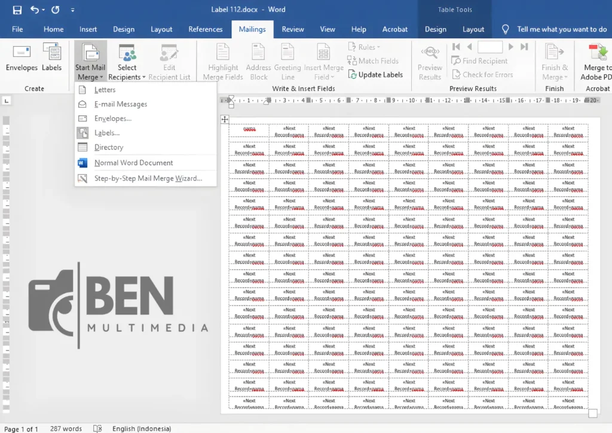Viewport: 612px width, 433px height.
Task: Open the Rules dropdown
Action: click(365, 46)
